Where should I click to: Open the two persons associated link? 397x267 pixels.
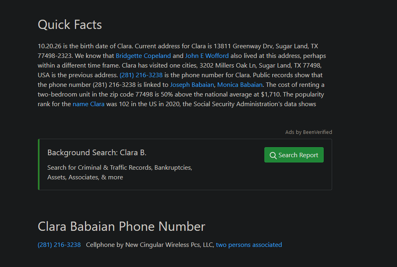click(249, 245)
